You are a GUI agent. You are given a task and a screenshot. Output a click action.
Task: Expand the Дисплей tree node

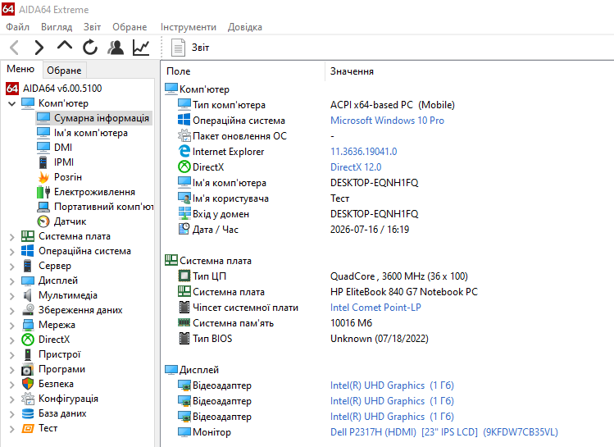pos(11,281)
